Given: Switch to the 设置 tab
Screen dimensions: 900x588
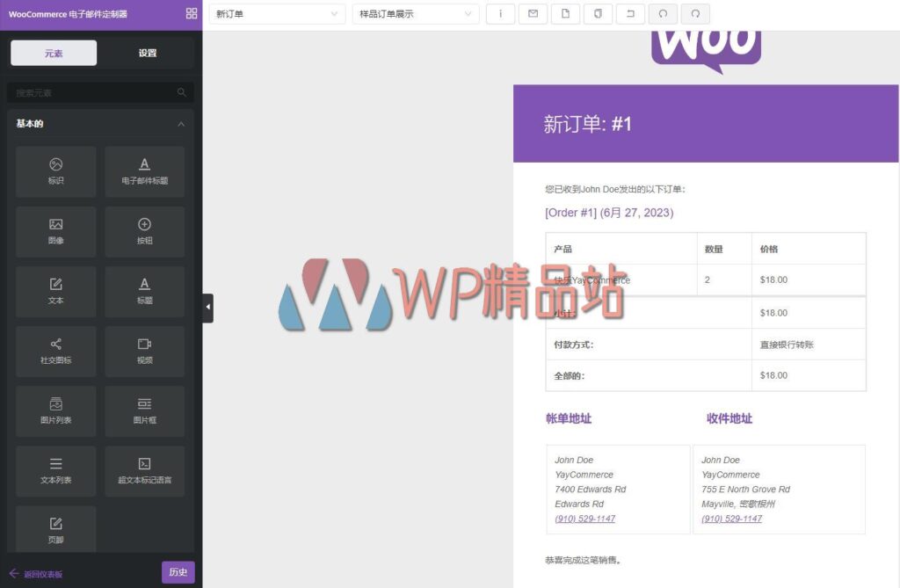Looking at the screenshot, I should pyautogui.click(x=147, y=54).
